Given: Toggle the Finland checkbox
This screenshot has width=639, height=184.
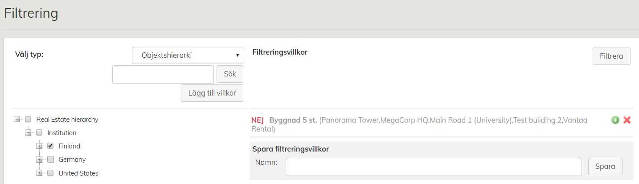Looking at the screenshot, I should tap(50, 146).
